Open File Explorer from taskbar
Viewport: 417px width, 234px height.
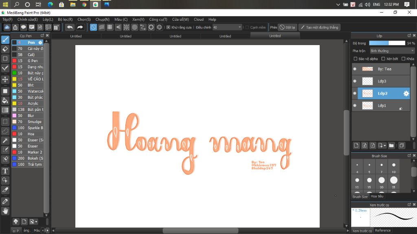pyautogui.click(x=73, y=4)
